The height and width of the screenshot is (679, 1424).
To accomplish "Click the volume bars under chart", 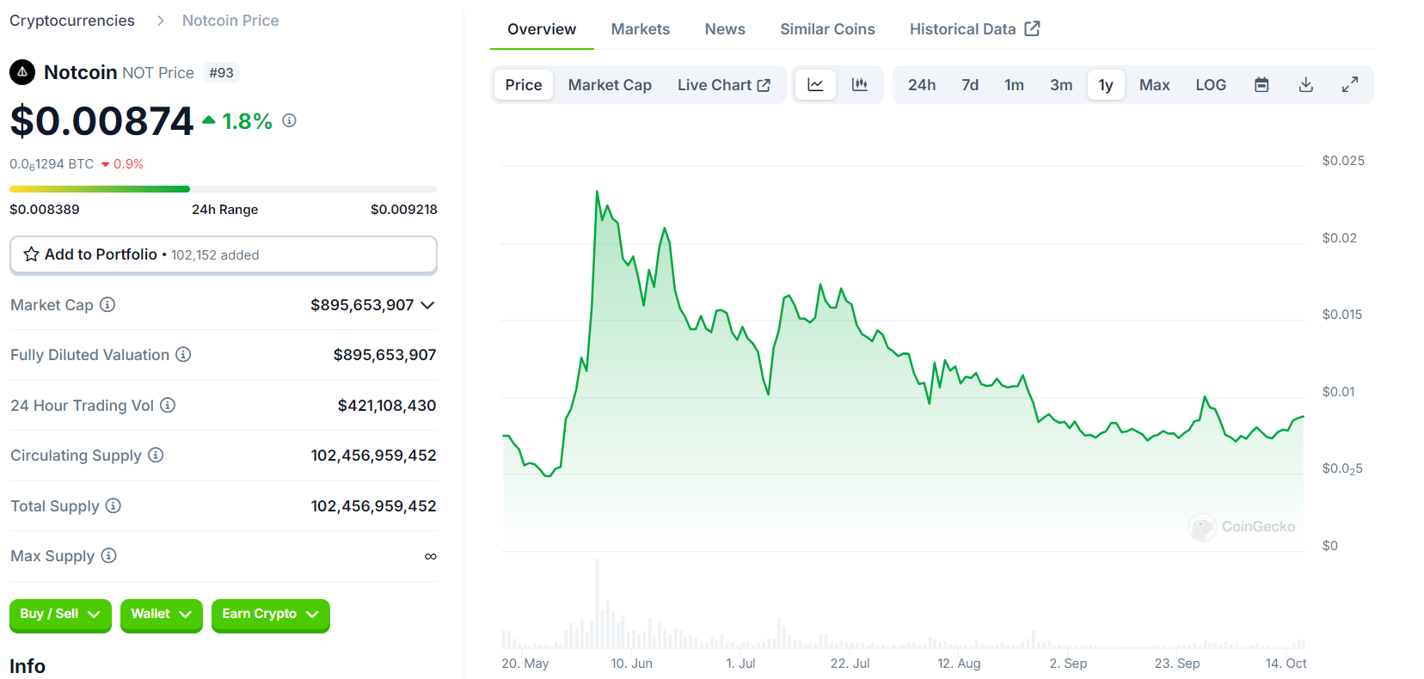I will [903, 606].
